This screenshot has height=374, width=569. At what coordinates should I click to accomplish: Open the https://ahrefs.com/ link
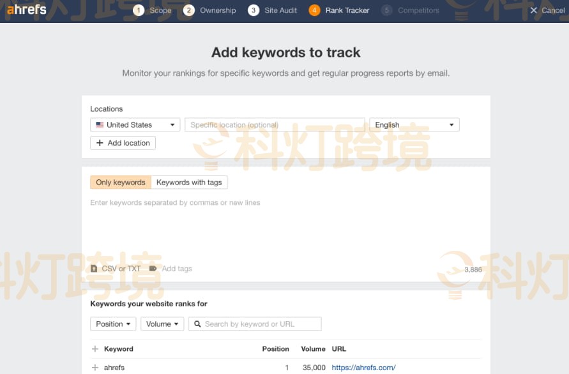(x=363, y=368)
